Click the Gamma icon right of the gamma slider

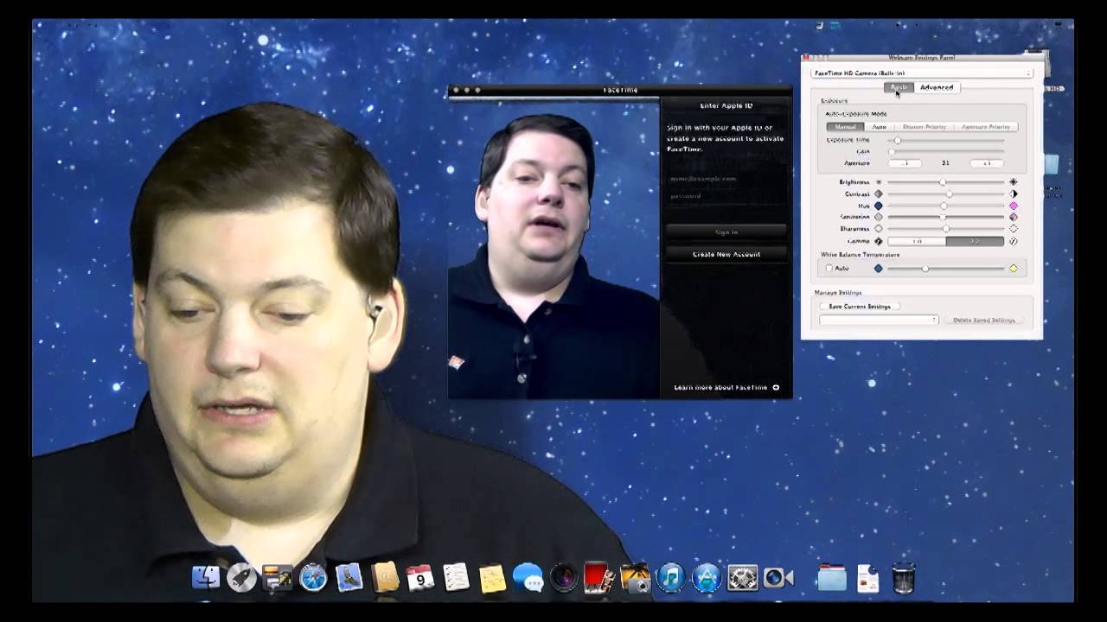pyautogui.click(x=1014, y=241)
